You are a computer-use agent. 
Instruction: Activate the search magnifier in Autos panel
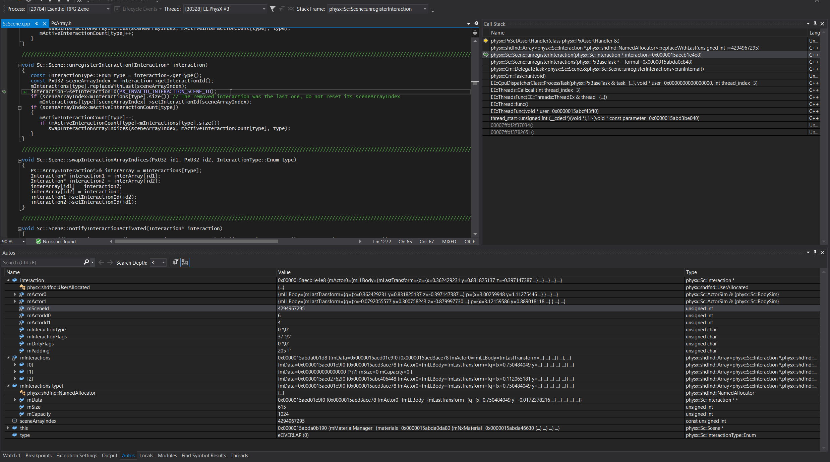[x=86, y=262]
